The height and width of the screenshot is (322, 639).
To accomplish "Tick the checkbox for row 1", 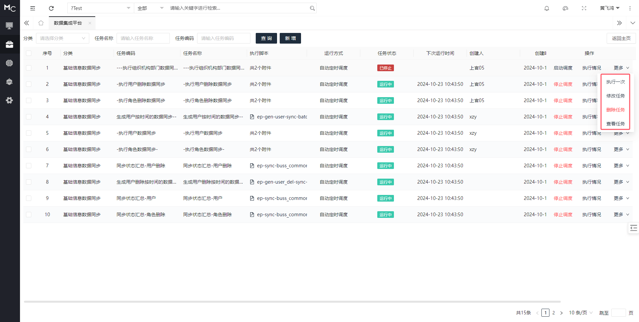I will pyautogui.click(x=29, y=68).
